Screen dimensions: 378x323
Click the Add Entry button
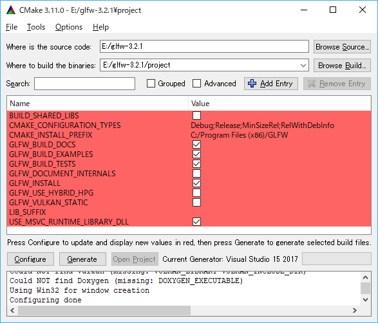coord(271,84)
